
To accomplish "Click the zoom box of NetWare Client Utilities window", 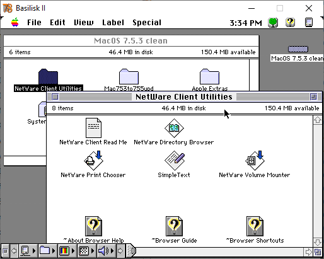I will tap(313, 97).
